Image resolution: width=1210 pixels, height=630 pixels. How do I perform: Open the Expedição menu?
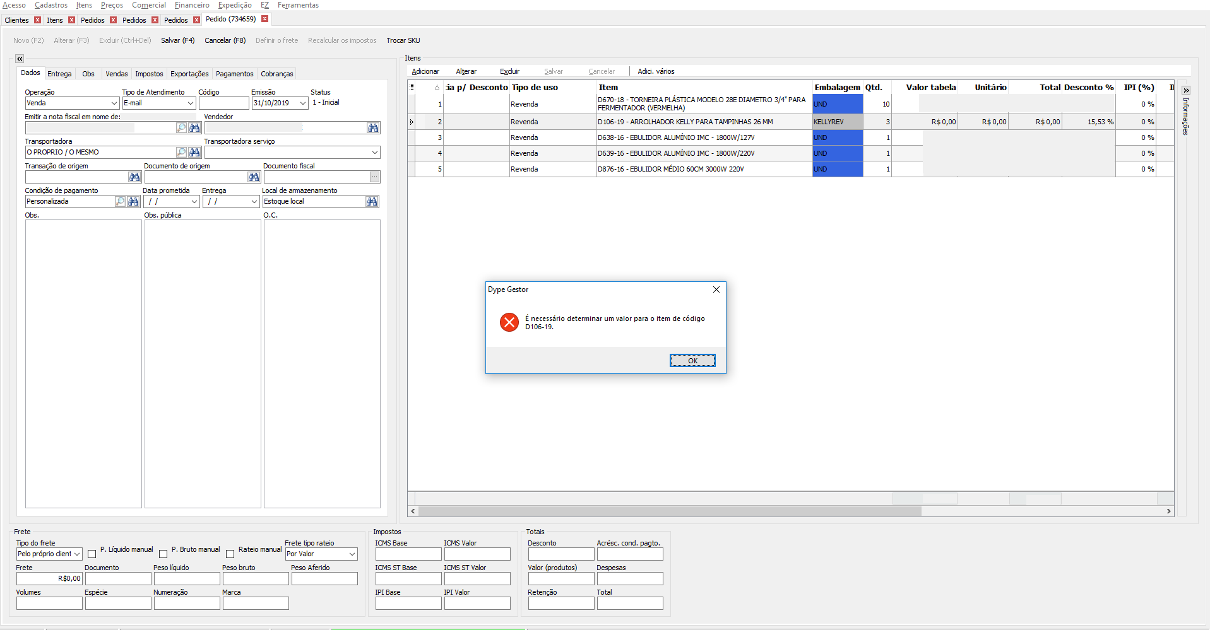(235, 5)
